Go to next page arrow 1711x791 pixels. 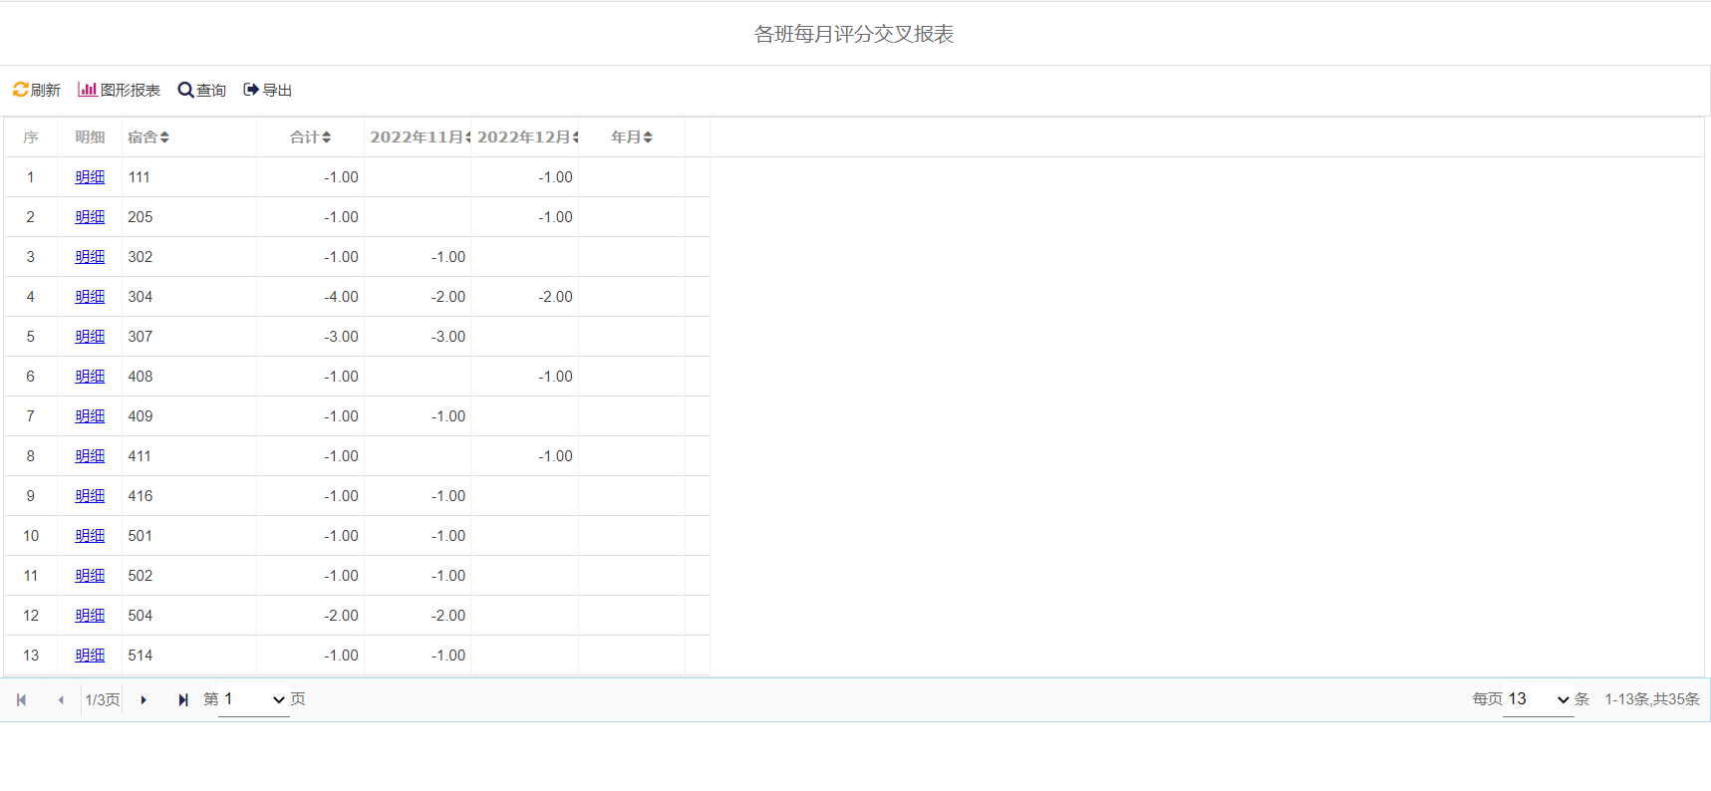click(x=143, y=700)
